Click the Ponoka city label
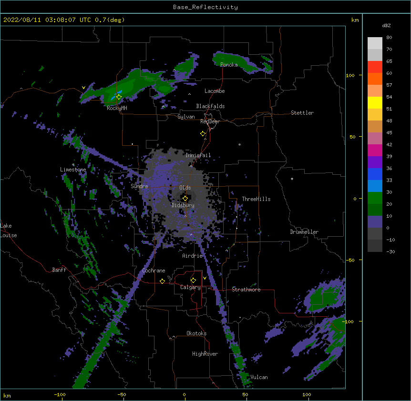 (x=229, y=65)
